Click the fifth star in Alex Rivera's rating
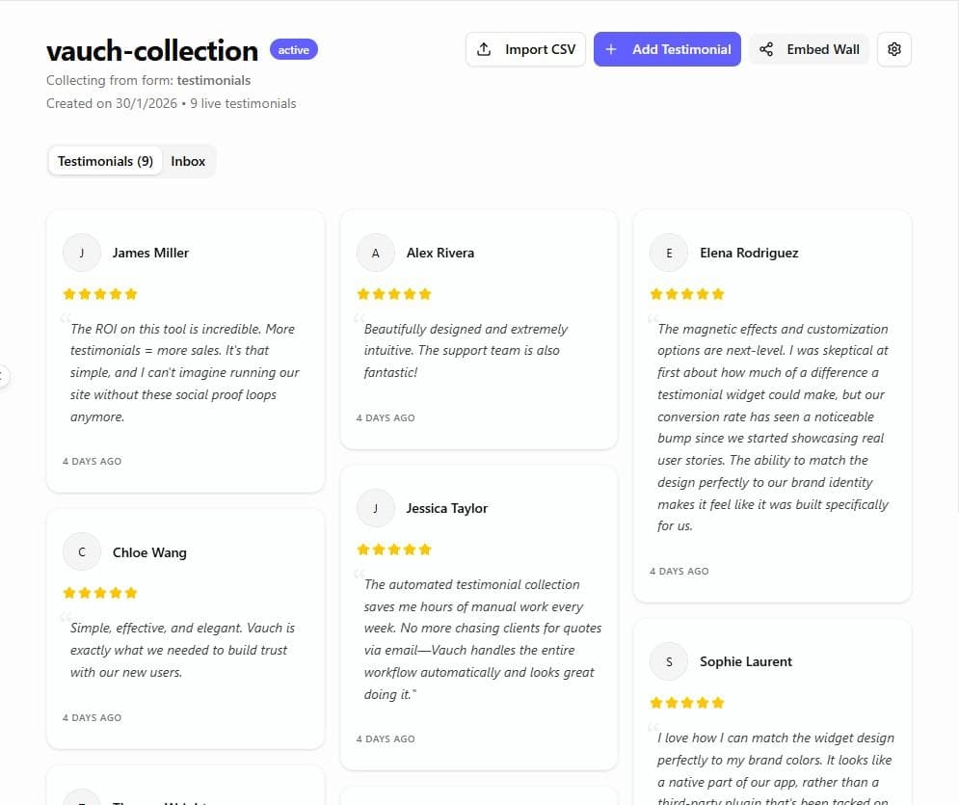Image resolution: width=959 pixels, height=805 pixels. pos(425,294)
